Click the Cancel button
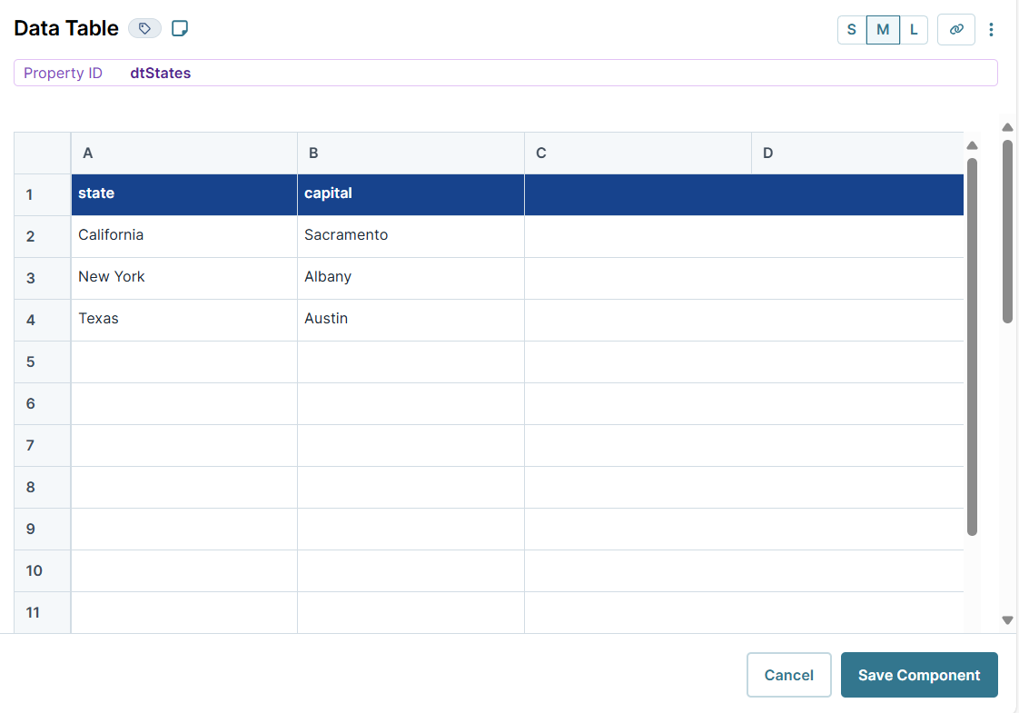 pos(789,675)
